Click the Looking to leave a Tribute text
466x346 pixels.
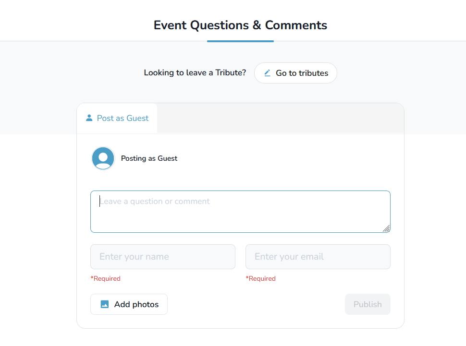coord(195,73)
